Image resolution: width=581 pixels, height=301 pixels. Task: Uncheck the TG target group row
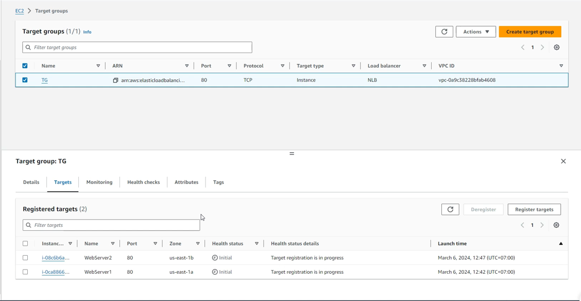tap(25, 80)
